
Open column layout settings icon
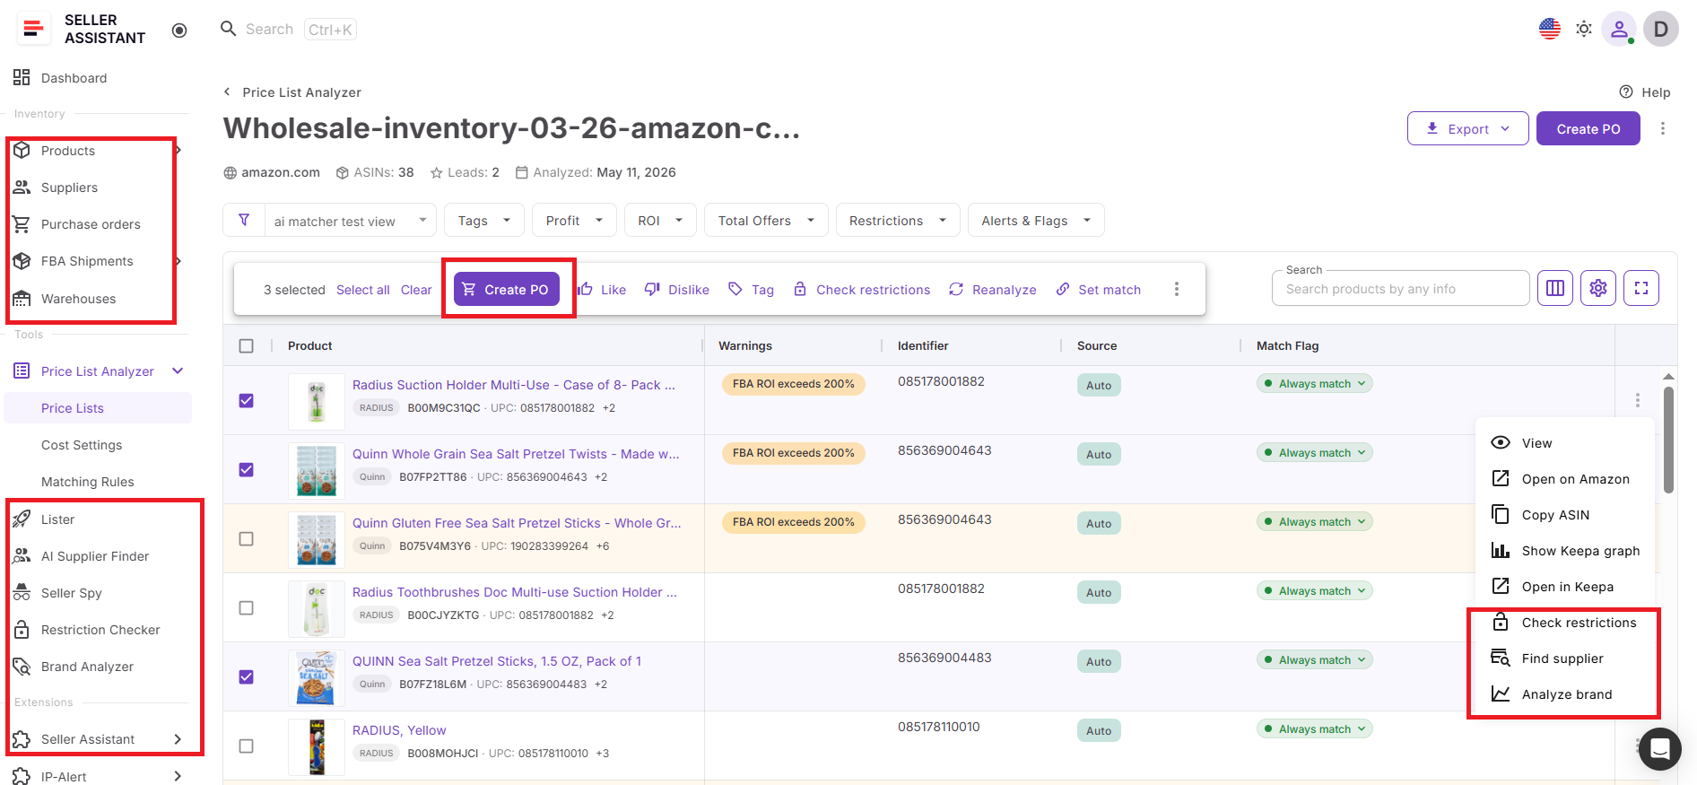click(x=1555, y=288)
